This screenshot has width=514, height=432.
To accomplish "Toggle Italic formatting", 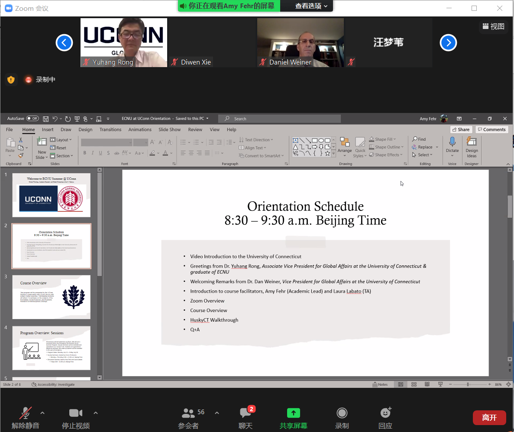I will [x=93, y=153].
